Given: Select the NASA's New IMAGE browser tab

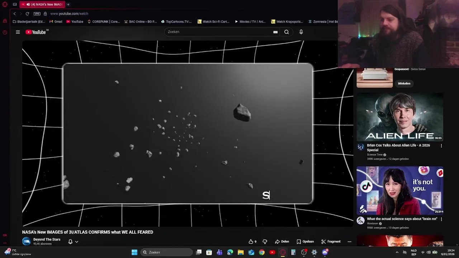Looking at the screenshot, I should pyautogui.click(x=42, y=4).
